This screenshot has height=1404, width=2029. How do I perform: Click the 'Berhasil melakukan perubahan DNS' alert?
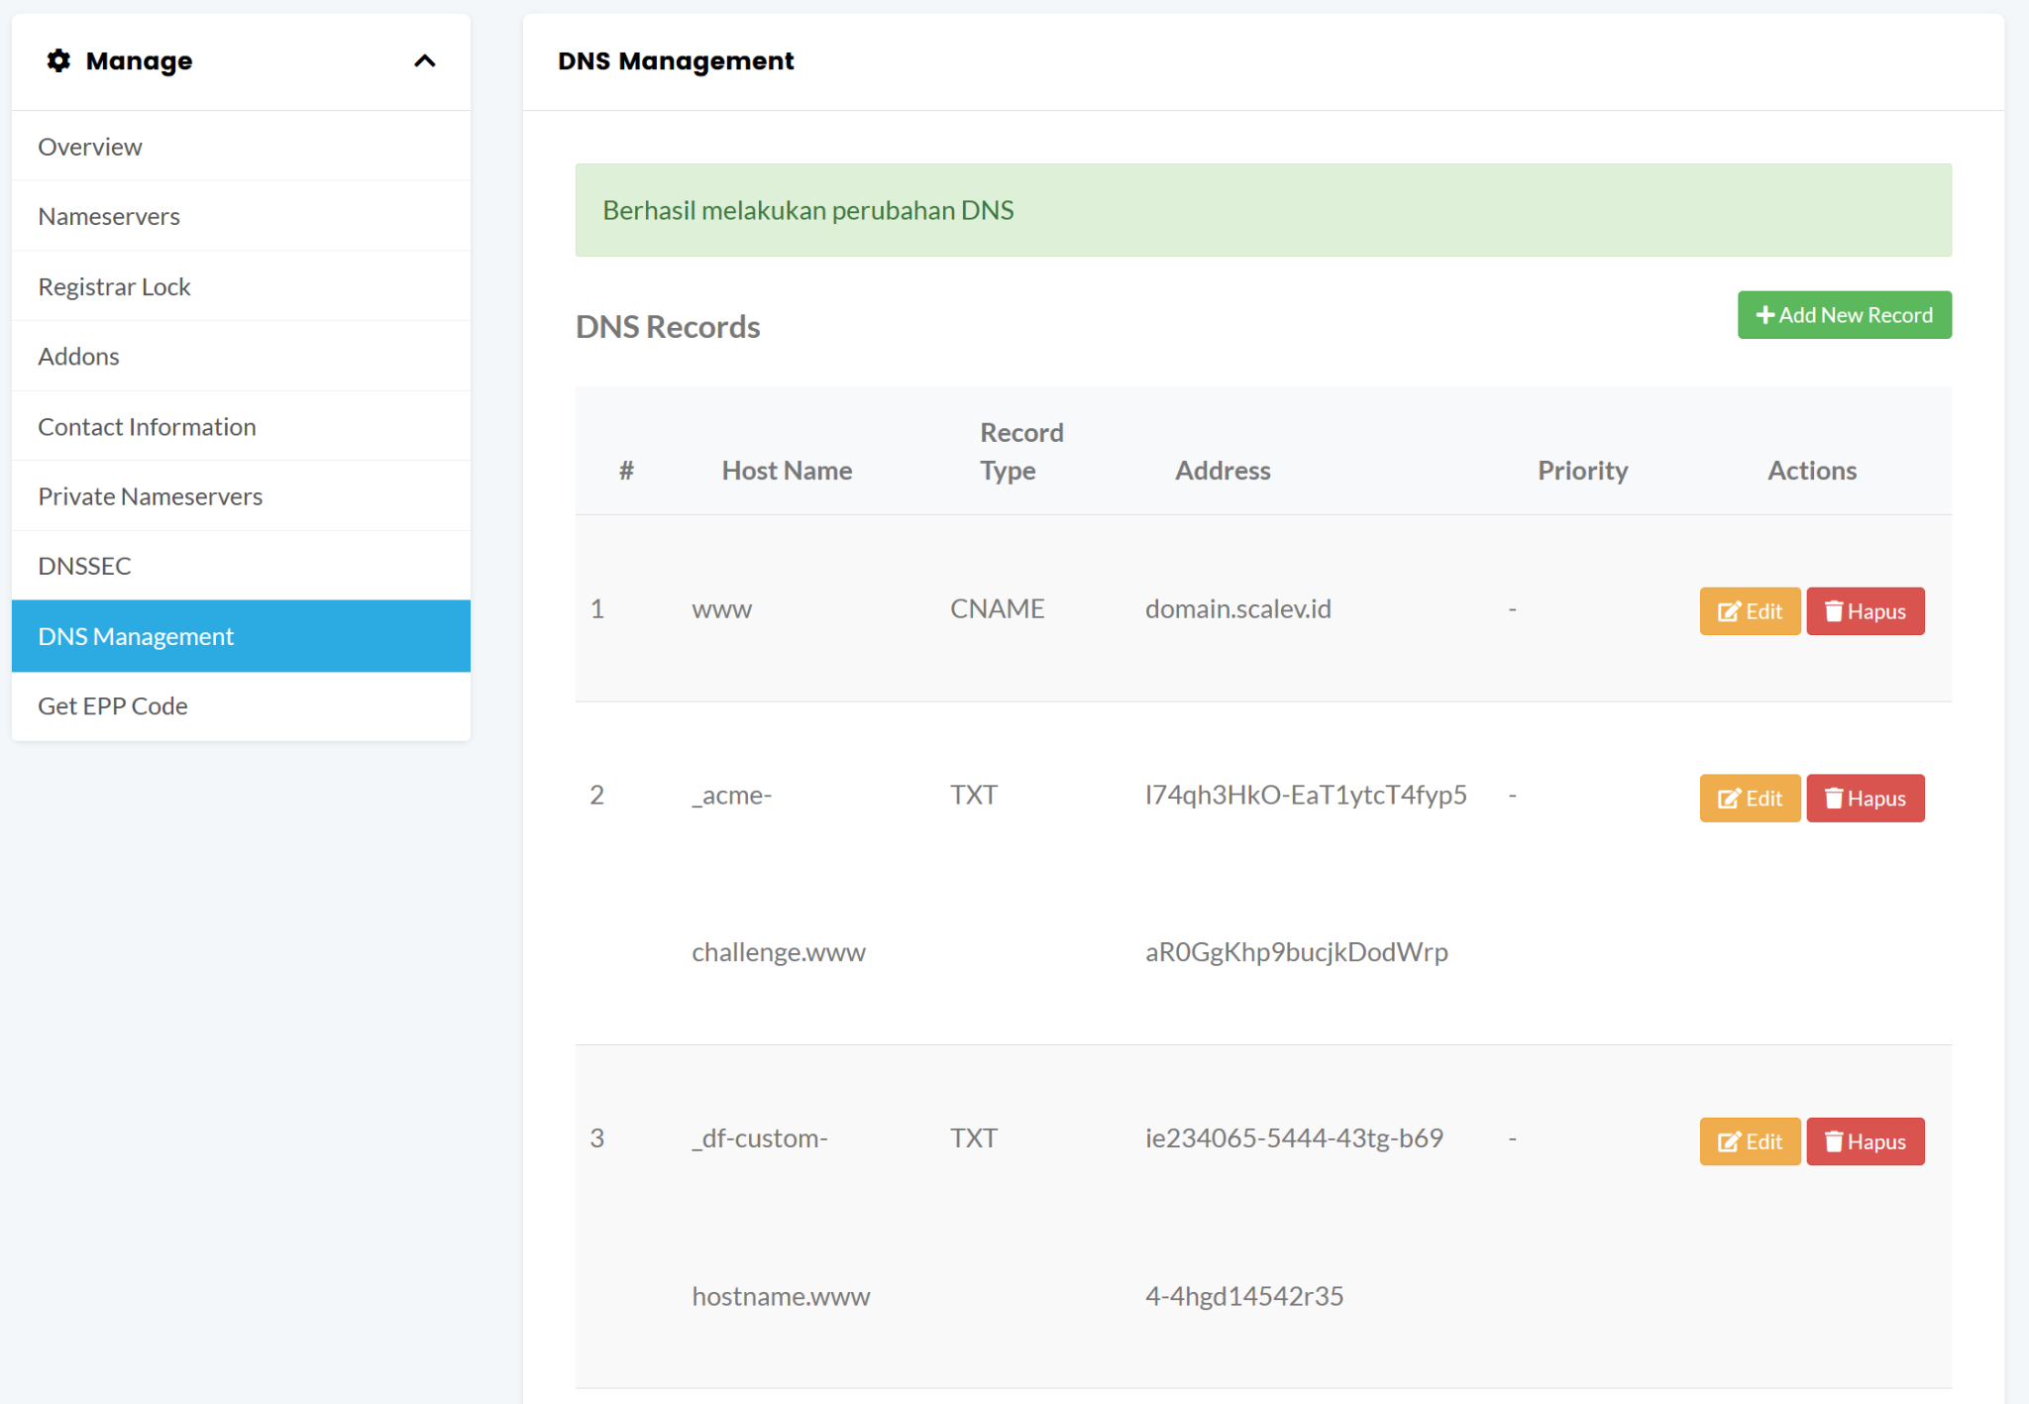pos(1263,210)
